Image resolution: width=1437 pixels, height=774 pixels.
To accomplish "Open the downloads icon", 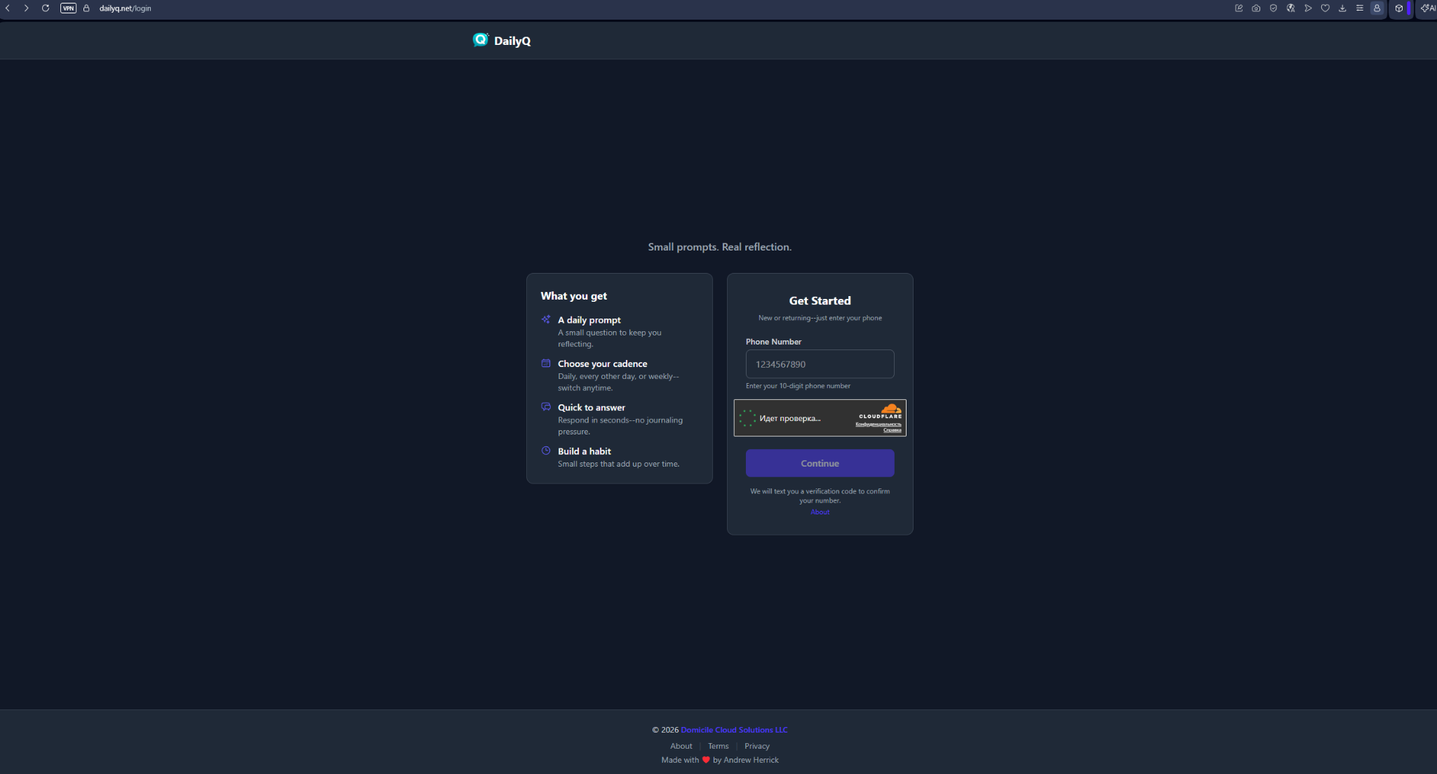I will (1342, 8).
